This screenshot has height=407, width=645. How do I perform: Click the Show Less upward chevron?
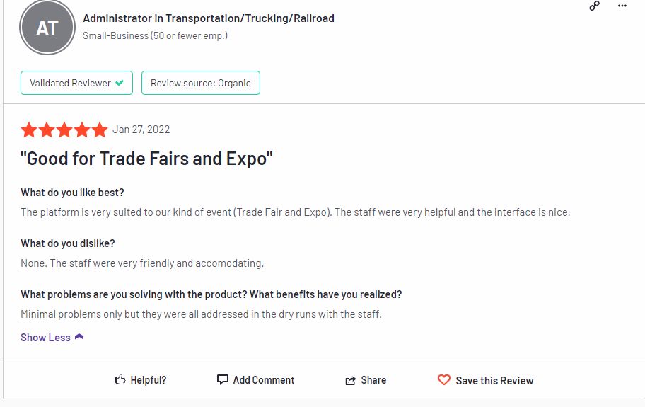[79, 337]
